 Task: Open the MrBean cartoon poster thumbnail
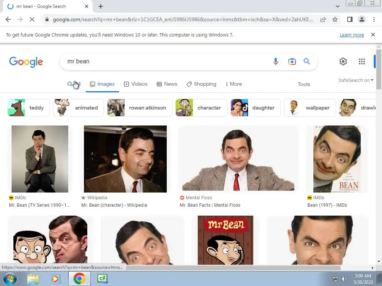point(225,240)
